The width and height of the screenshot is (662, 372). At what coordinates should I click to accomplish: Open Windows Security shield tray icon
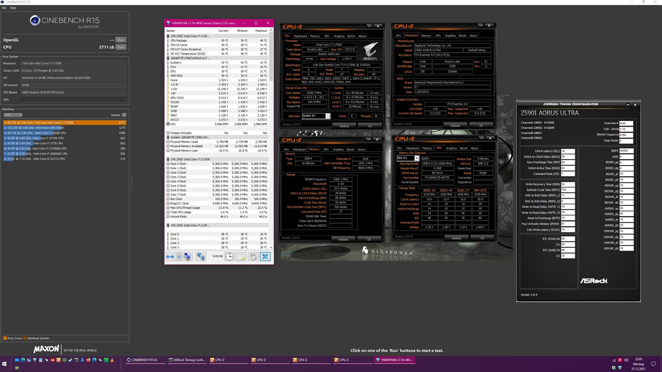pos(614,368)
